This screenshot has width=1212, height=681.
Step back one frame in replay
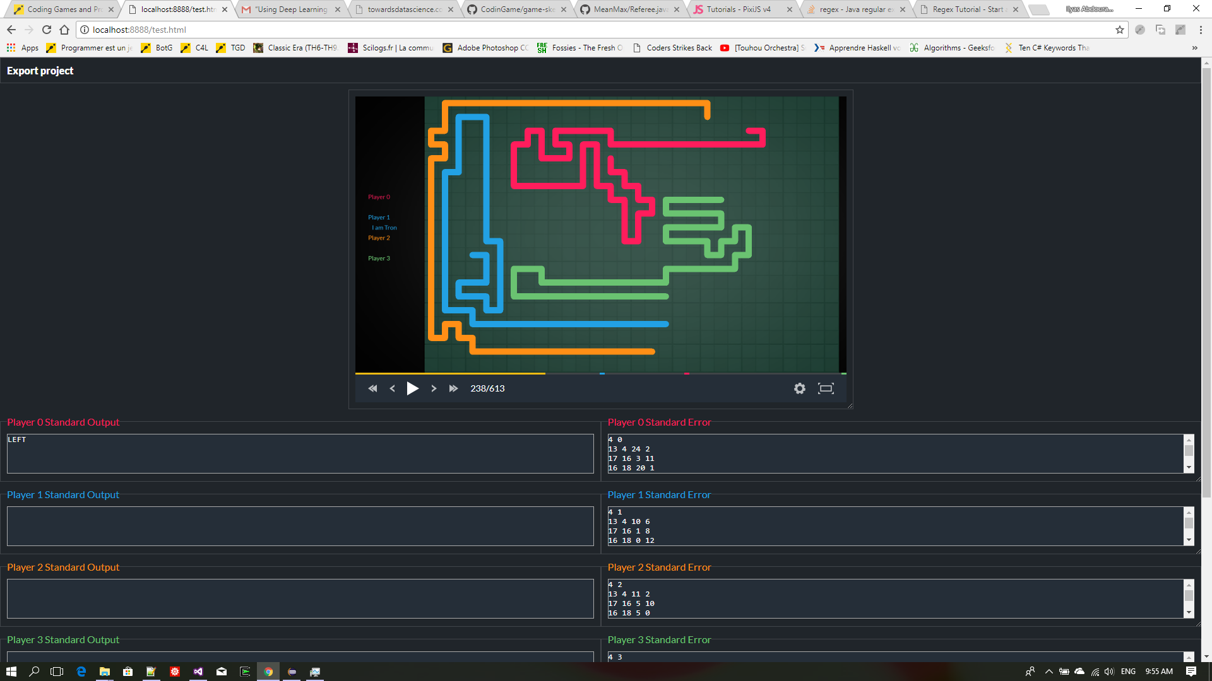[x=393, y=388]
